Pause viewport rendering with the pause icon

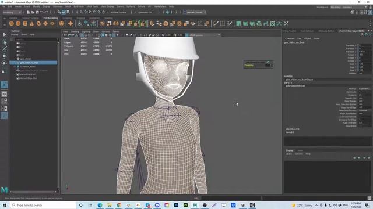coord(172,12)
